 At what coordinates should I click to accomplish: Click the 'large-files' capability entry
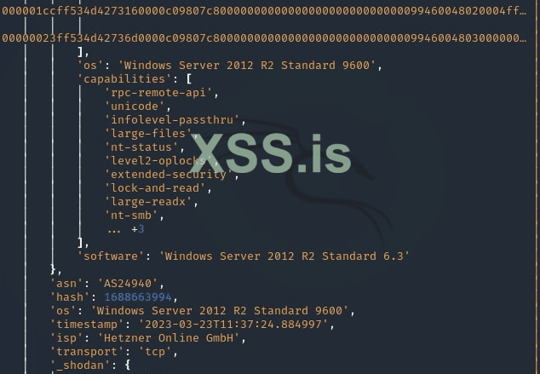coord(148,134)
